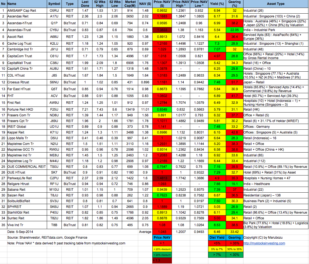
Task: Click the 'India – Healthcare' asset type cell
Action: tap(276, 184)
